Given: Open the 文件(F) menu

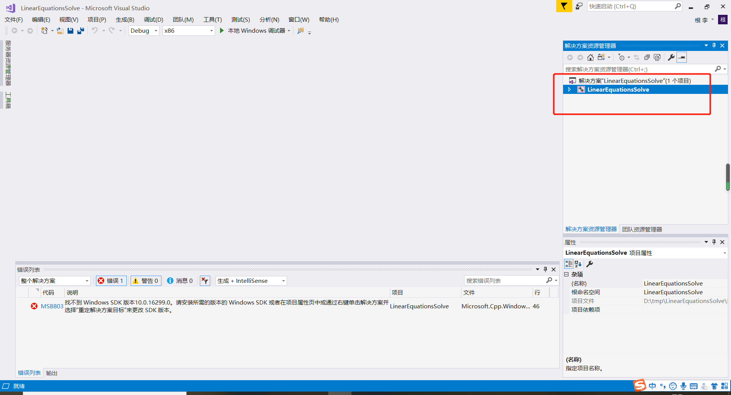Looking at the screenshot, I should [14, 20].
